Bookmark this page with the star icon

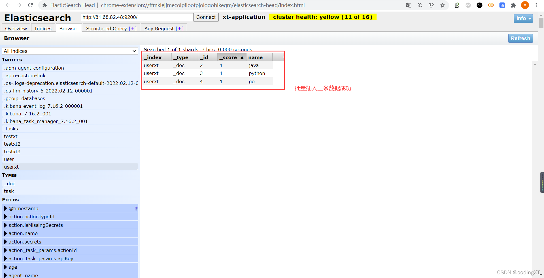(443, 5)
